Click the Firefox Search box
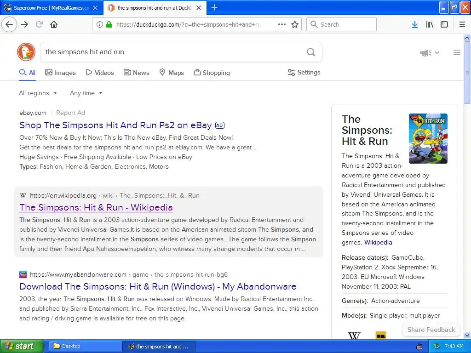 342,24
